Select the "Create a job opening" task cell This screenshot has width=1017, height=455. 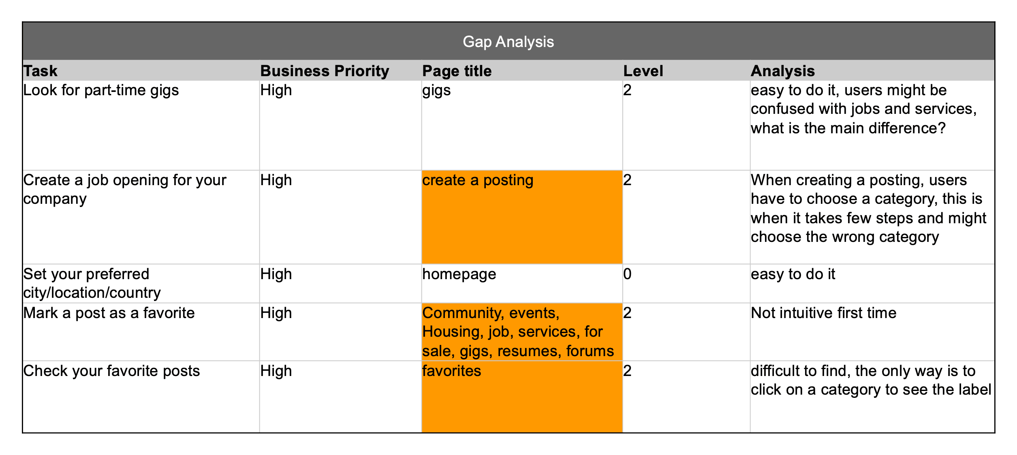click(124, 189)
